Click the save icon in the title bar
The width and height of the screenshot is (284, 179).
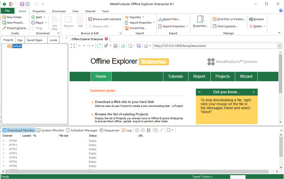tap(22, 4)
